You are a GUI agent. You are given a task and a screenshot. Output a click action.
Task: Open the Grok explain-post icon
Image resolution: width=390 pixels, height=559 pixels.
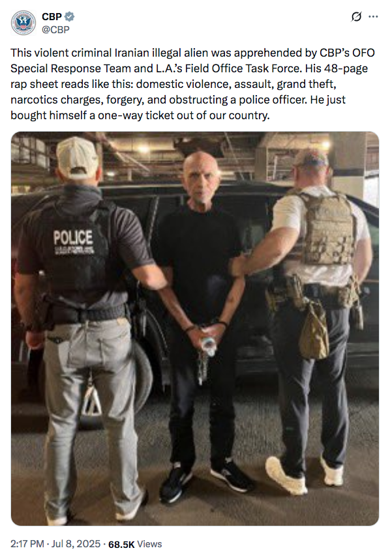click(356, 17)
